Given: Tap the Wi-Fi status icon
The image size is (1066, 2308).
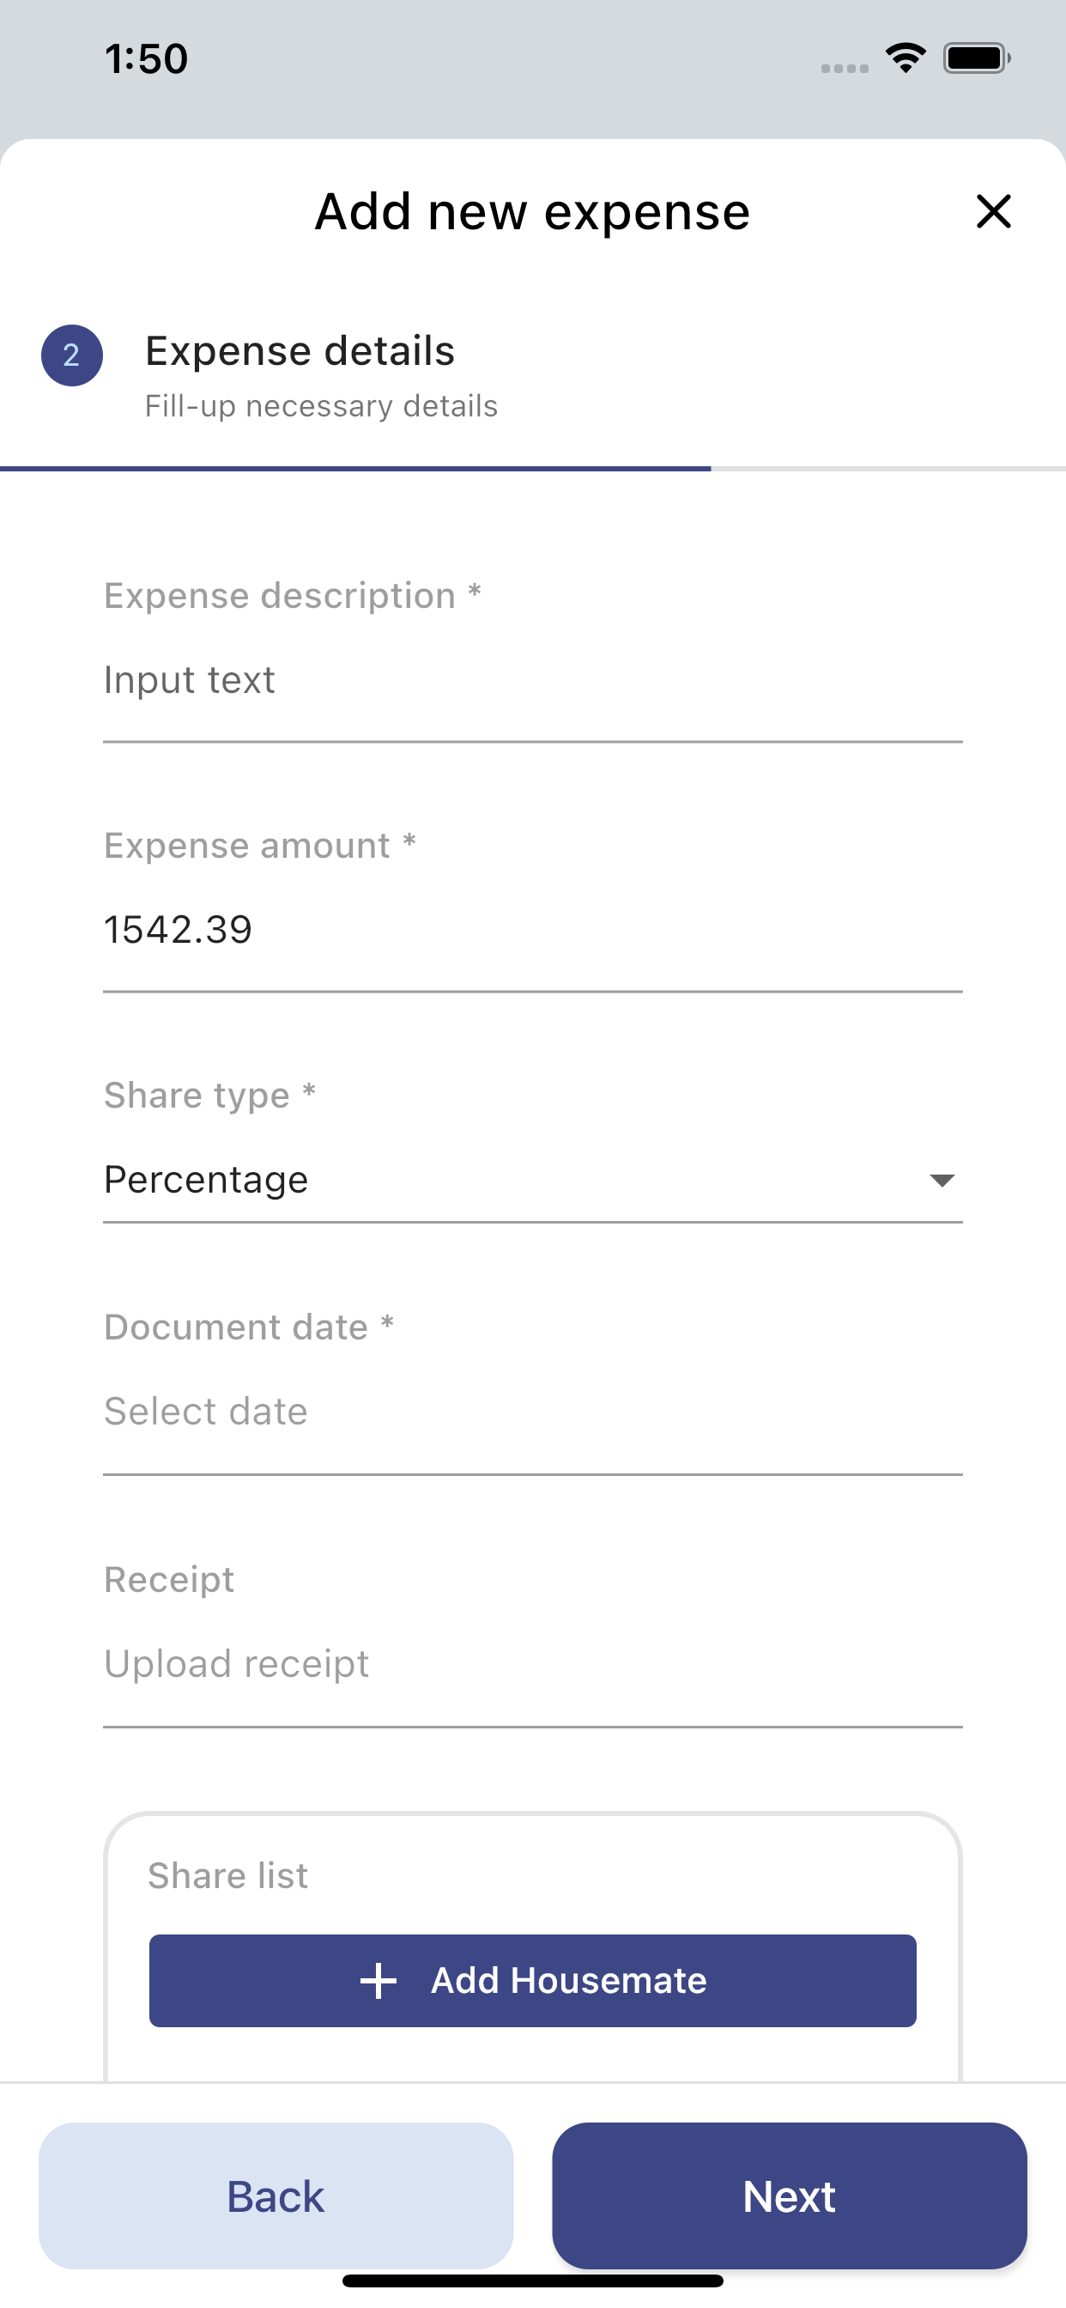Looking at the screenshot, I should (x=905, y=58).
